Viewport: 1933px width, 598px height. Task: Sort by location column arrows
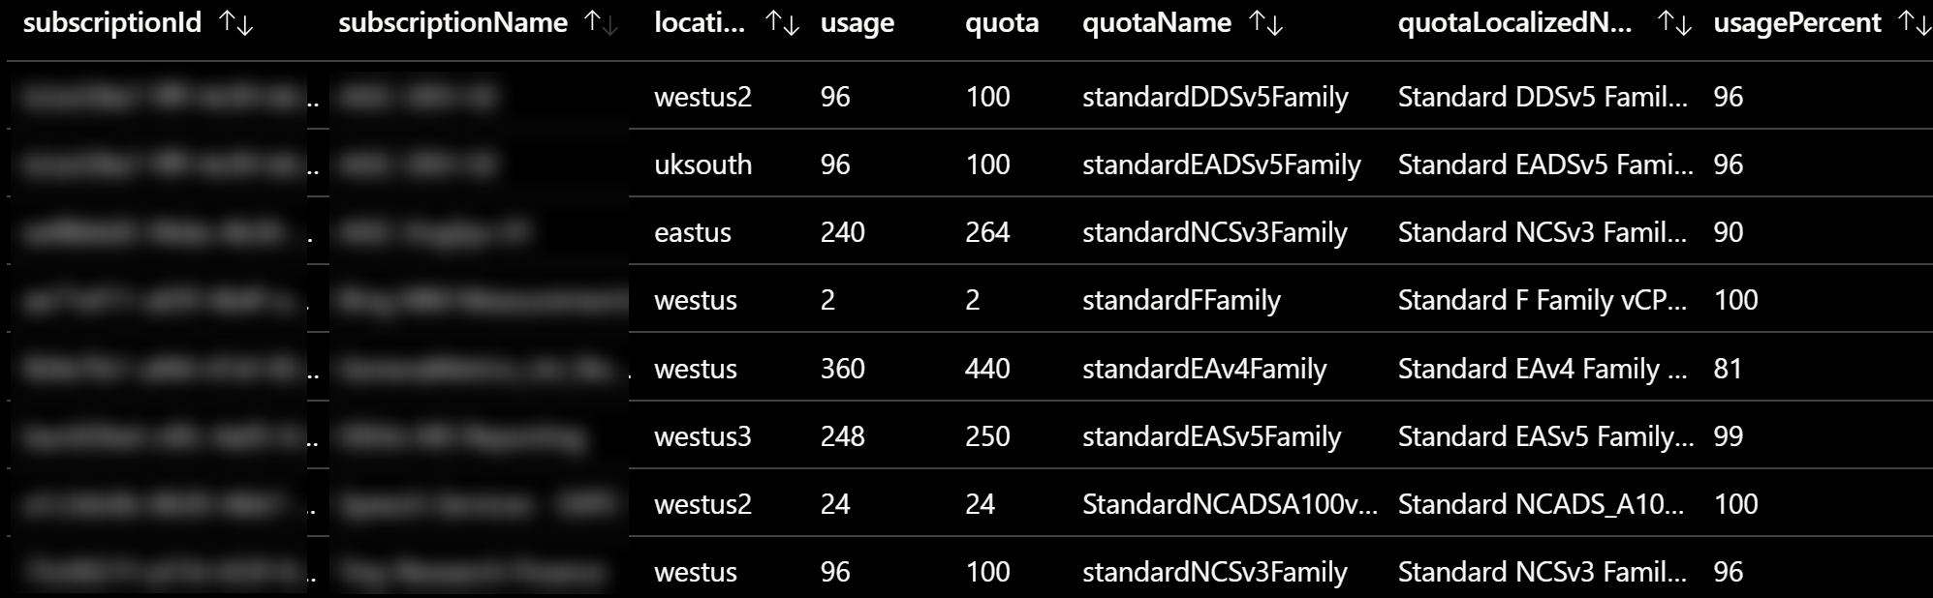(x=782, y=23)
